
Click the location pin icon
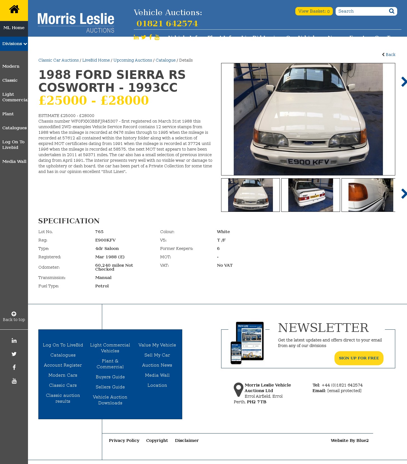point(238,390)
